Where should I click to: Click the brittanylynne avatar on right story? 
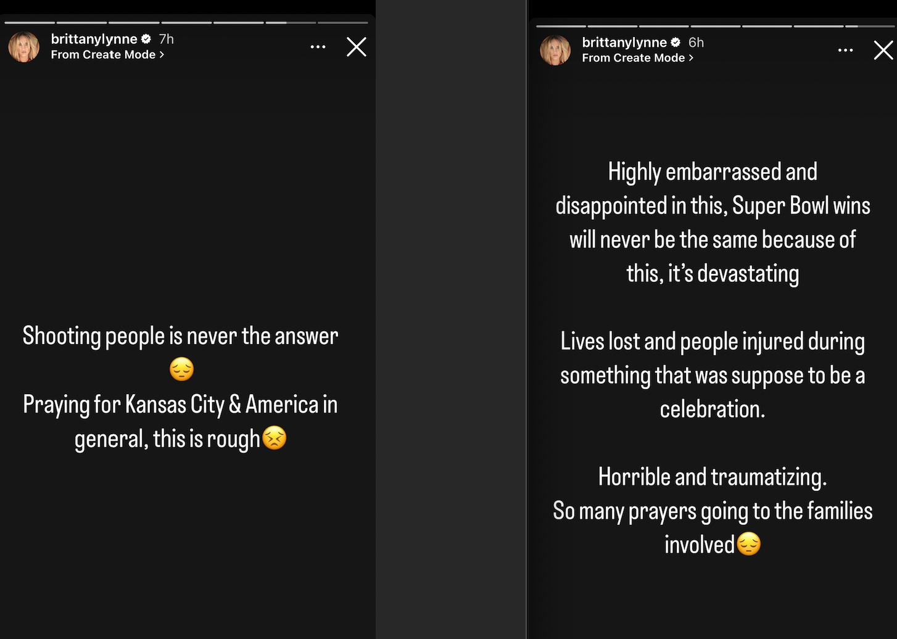(555, 50)
